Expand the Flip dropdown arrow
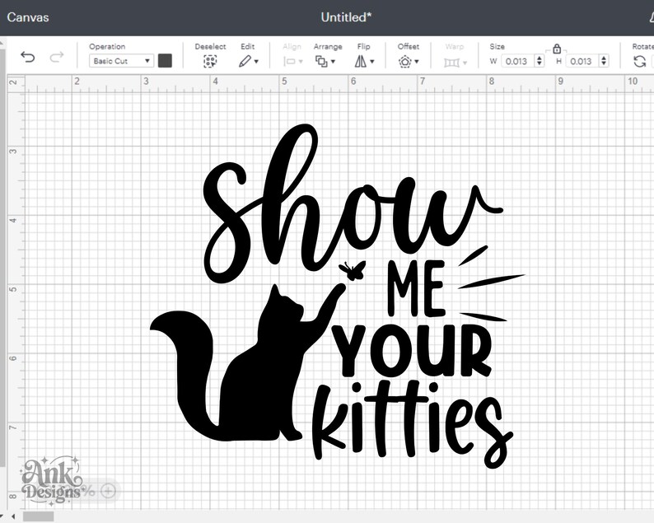 tap(372, 62)
